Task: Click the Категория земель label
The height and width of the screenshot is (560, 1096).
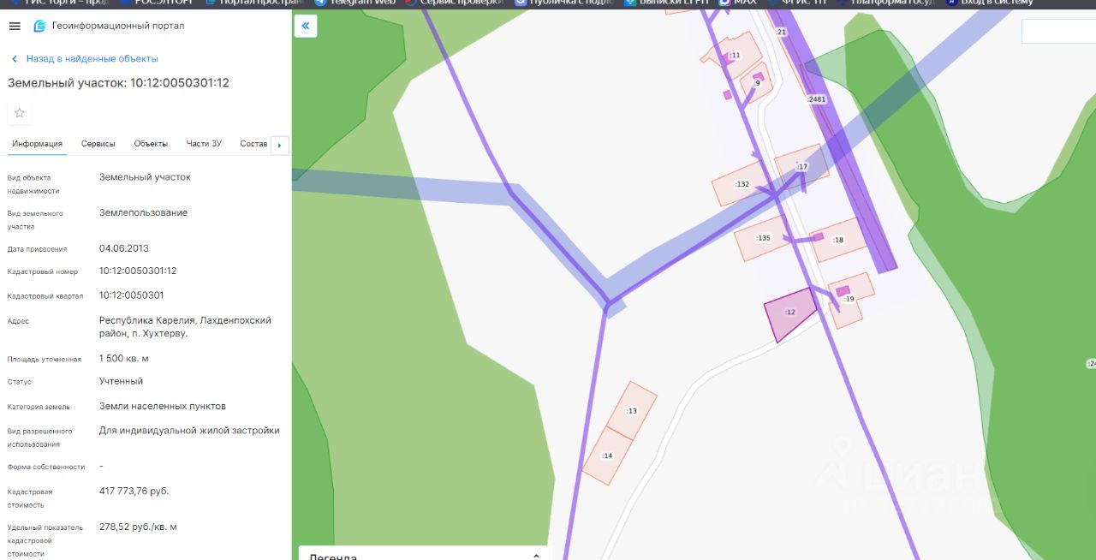Action: click(39, 407)
